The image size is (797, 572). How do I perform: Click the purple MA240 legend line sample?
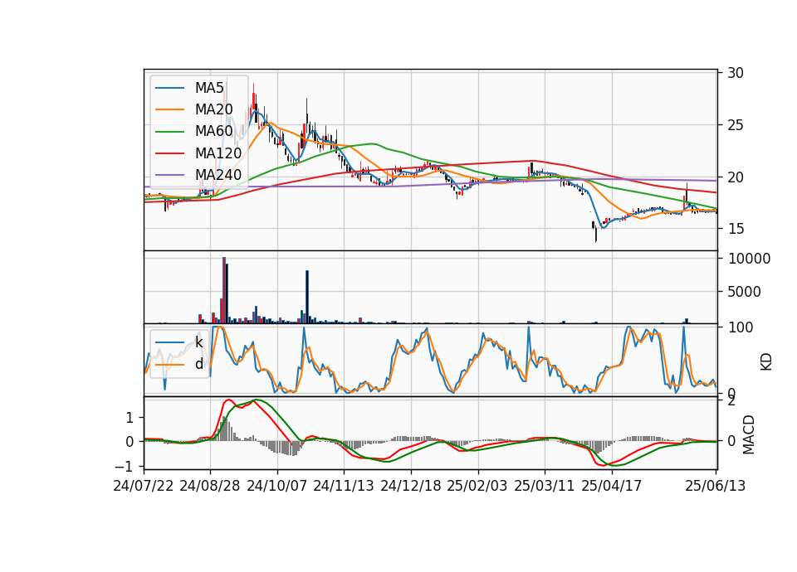169,175
